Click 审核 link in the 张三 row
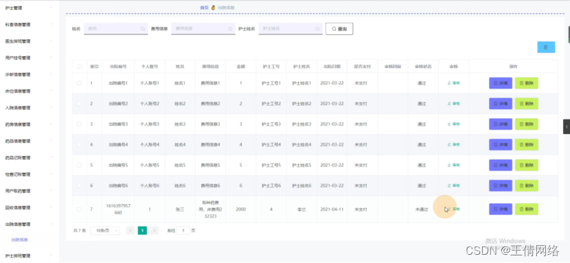570x263 pixels. pyautogui.click(x=454, y=209)
